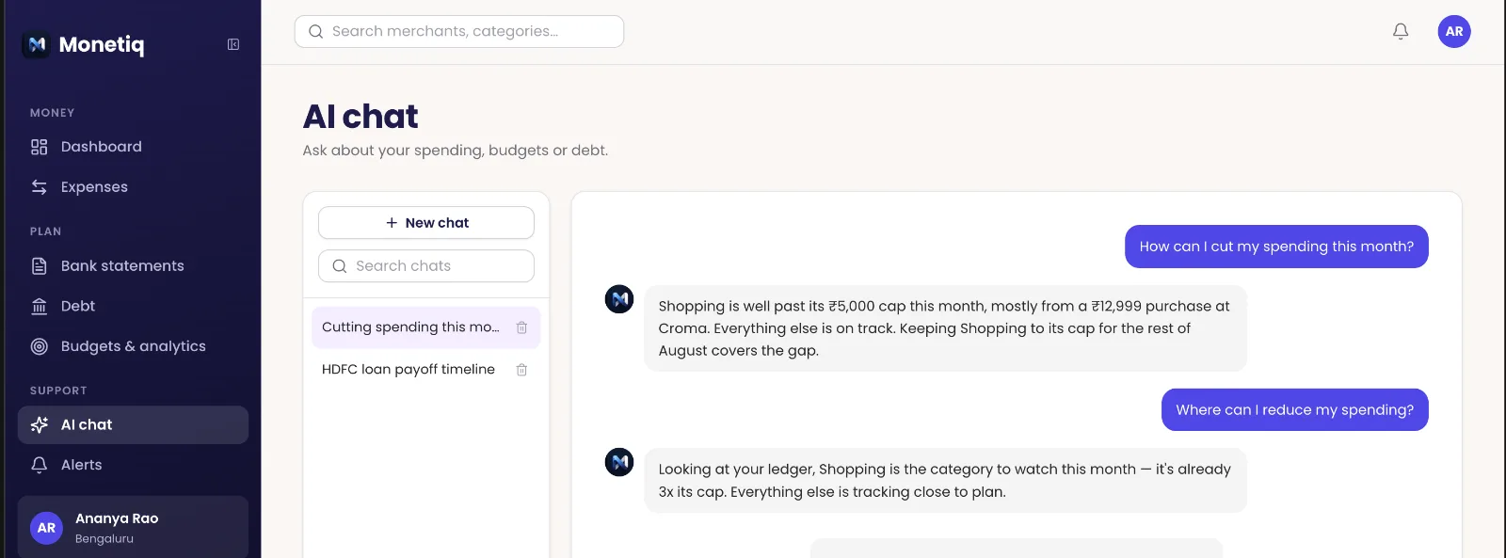Select Cutting spending this month conversation

coord(410,327)
